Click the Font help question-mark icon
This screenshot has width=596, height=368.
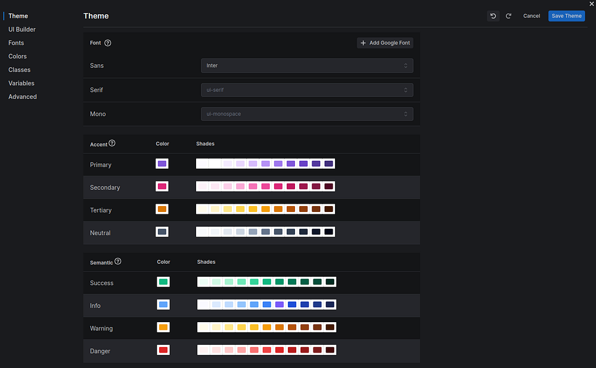108,43
